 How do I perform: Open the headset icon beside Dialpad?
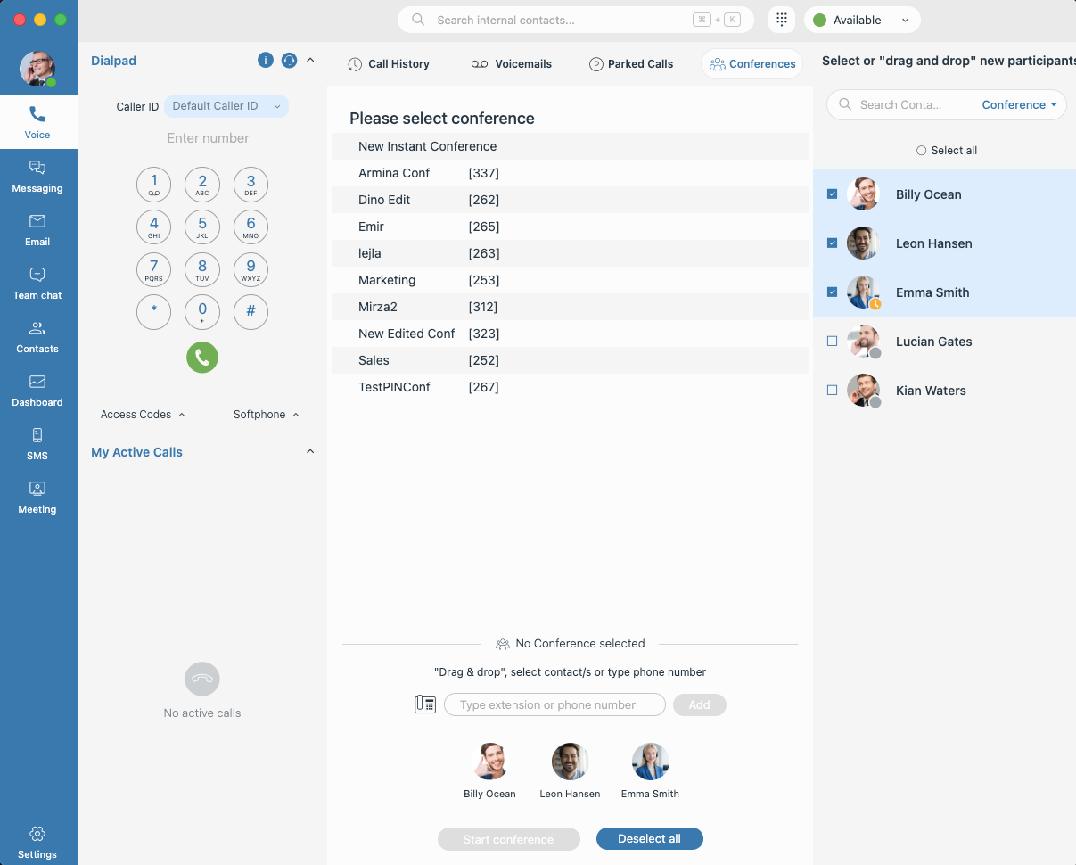click(x=289, y=61)
